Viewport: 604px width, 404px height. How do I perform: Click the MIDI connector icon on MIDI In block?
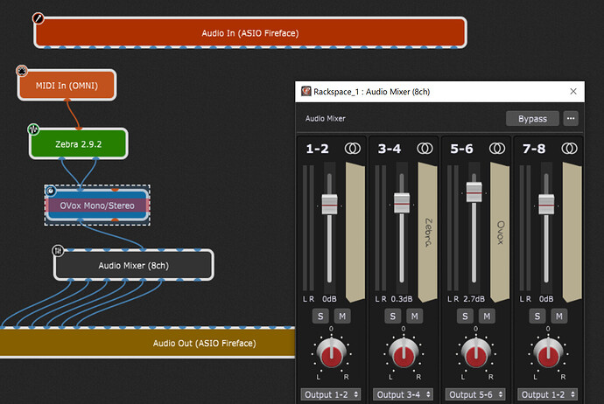click(x=22, y=71)
